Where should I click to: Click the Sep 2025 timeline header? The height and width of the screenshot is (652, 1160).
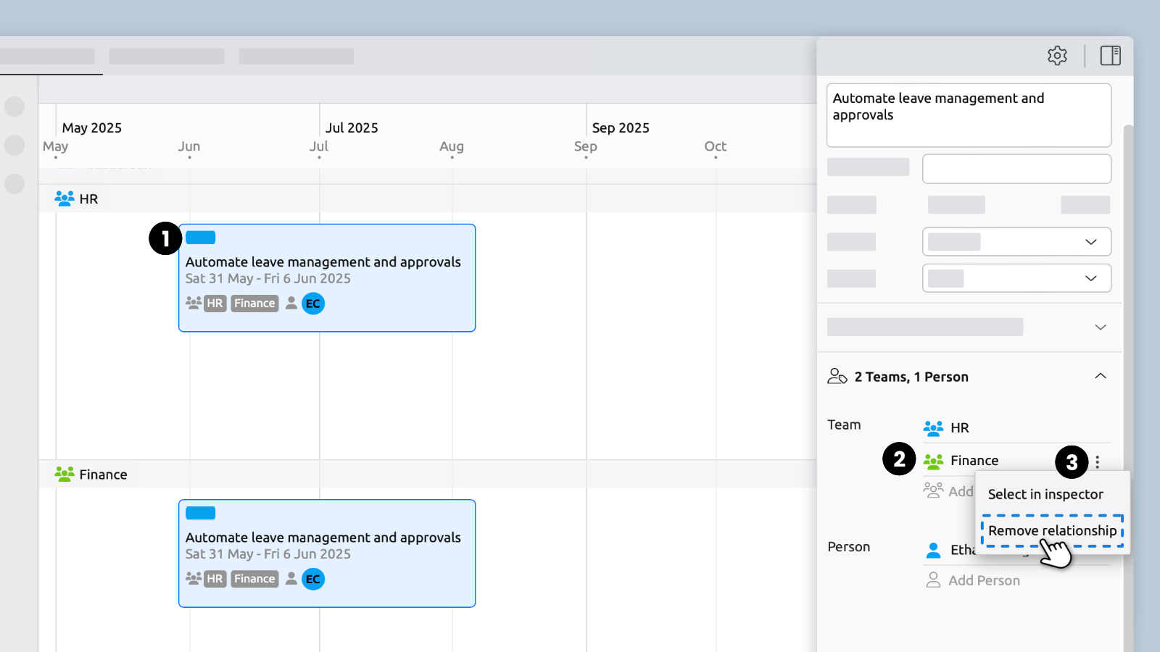pos(621,128)
